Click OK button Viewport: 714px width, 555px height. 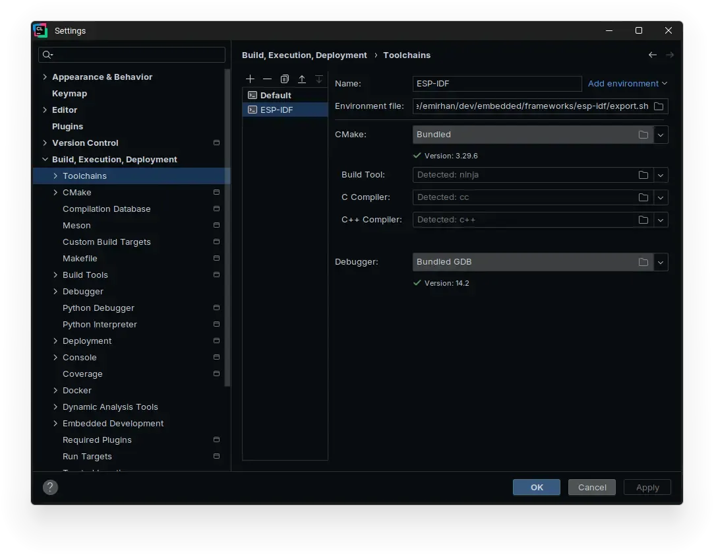537,487
